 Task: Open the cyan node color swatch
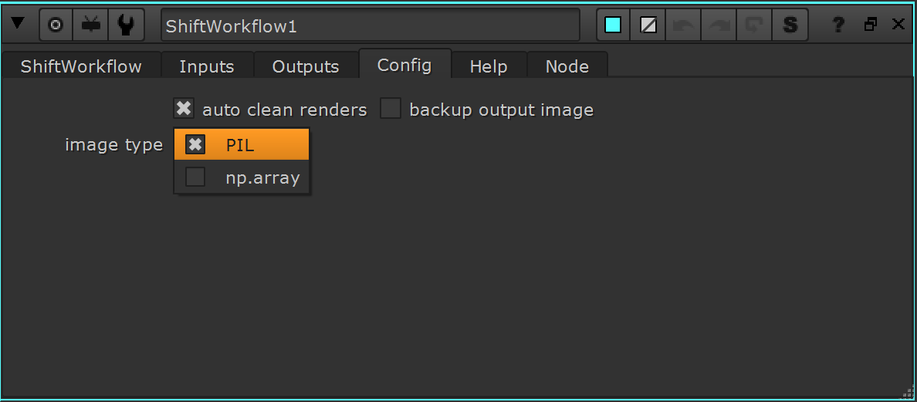click(x=613, y=25)
